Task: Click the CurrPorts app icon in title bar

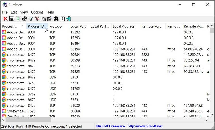Action: 5,5
